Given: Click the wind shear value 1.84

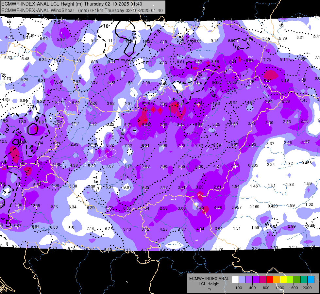Looking at the screenshot, I should (x=236, y=186).
